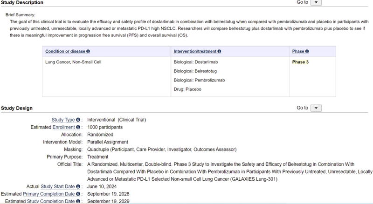Click info icon beside Condition or disease
Image resolution: width=373 pixels, height=204 pixels.
tap(88, 51)
